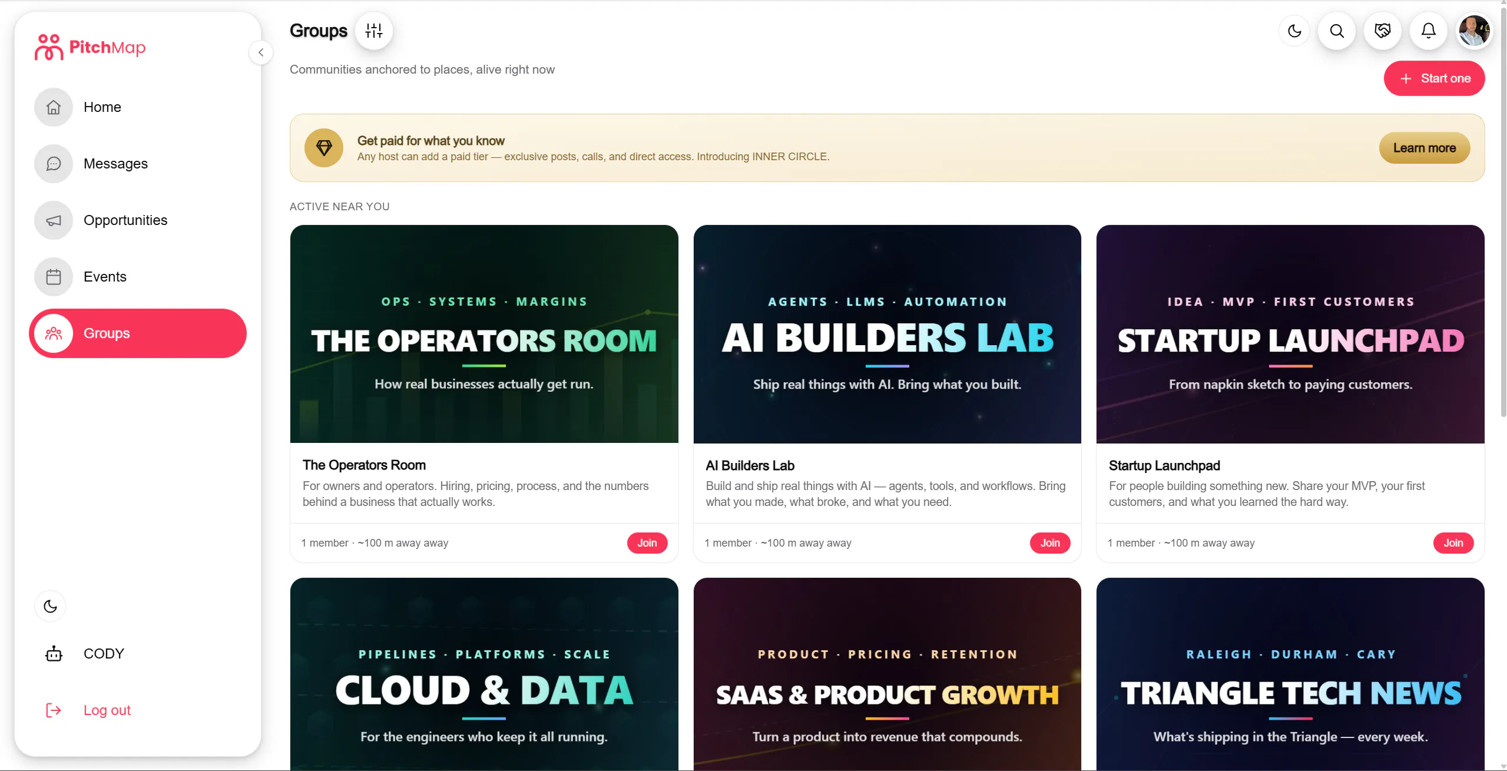The height and width of the screenshot is (771, 1507).
Task: Click the Start one button
Action: pos(1434,78)
